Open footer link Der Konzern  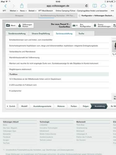(x=81, y=140)
